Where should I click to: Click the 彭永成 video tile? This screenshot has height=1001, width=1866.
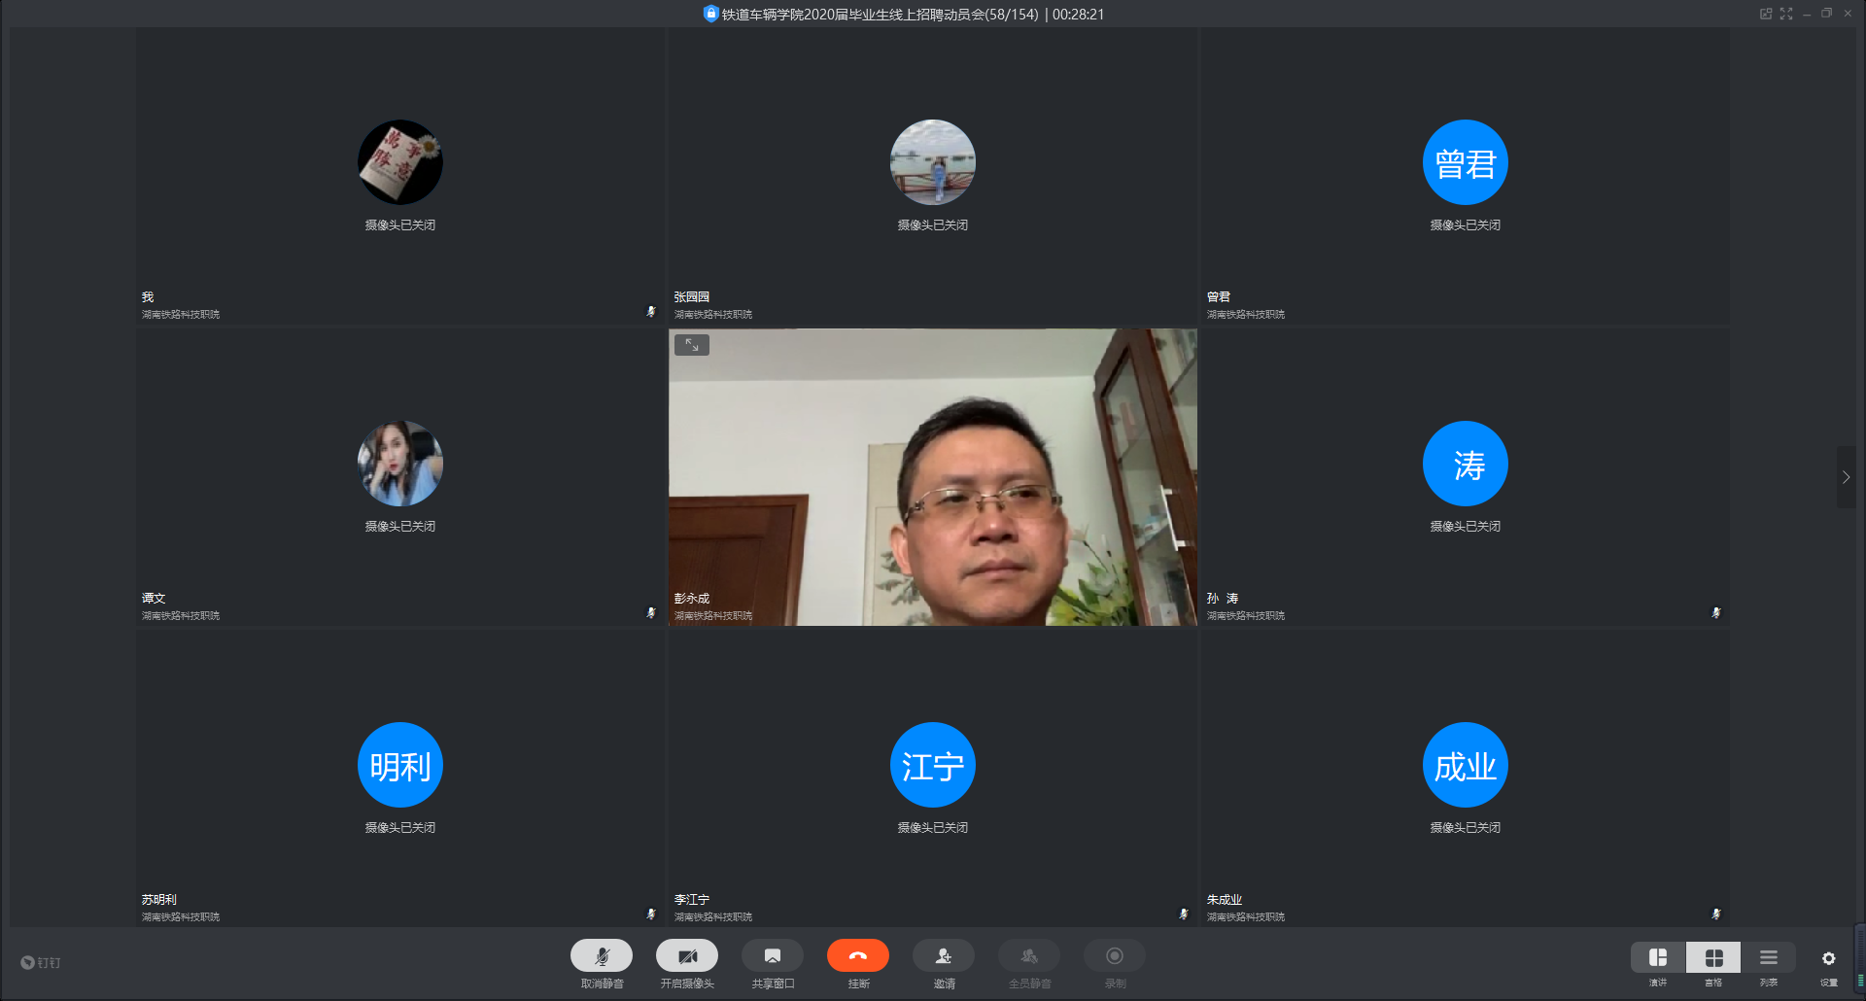pyautogui.click(x=933, y=477)
